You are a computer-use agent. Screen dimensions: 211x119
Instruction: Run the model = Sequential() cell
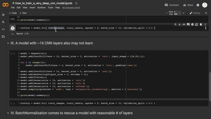[13, 54]
